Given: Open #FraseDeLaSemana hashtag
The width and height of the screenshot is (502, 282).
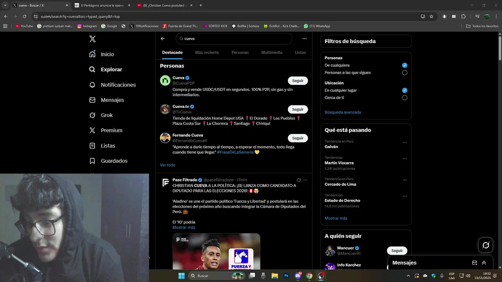Looking at the screenshot, I should click(x=235, y=152).
